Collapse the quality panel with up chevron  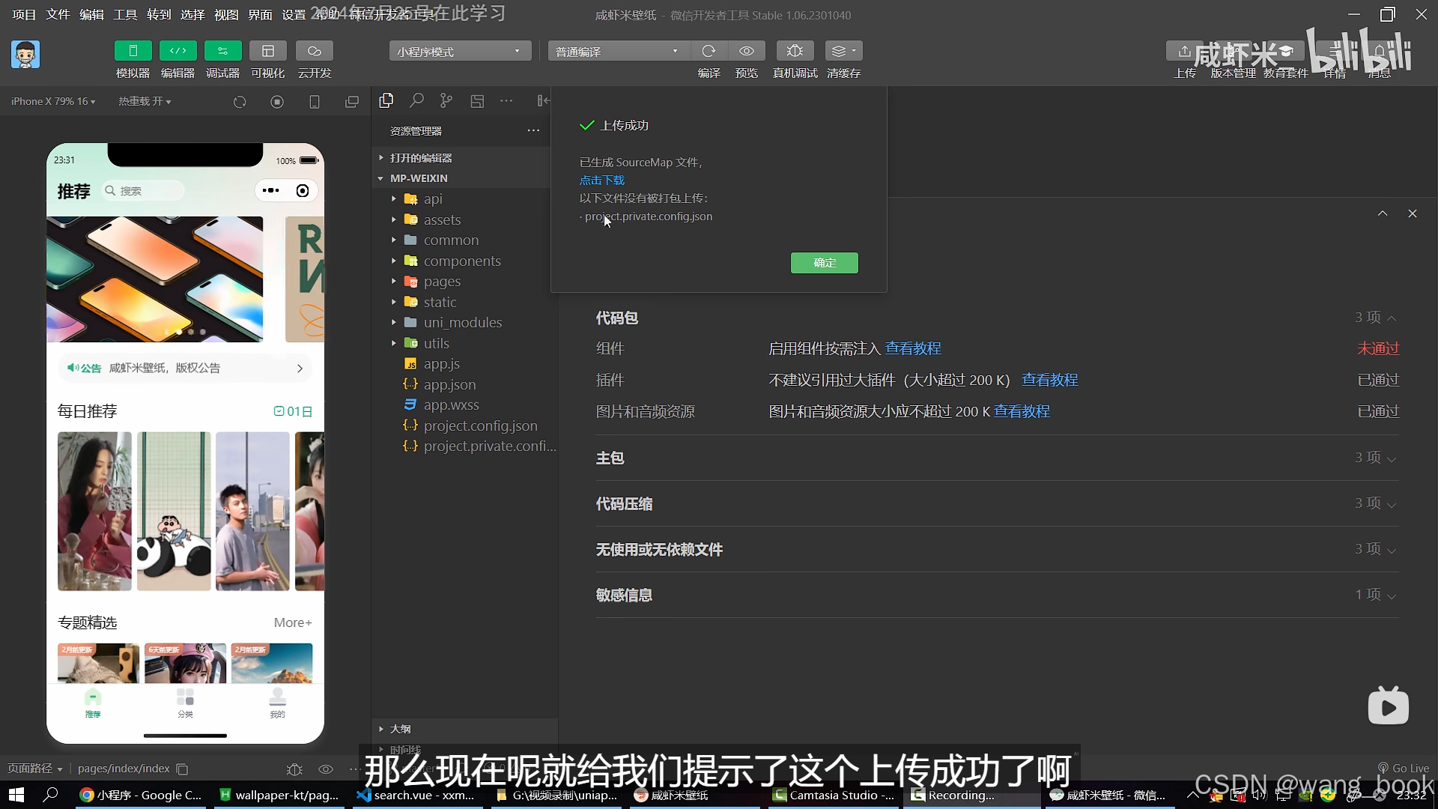click(x=1383, y=213)
